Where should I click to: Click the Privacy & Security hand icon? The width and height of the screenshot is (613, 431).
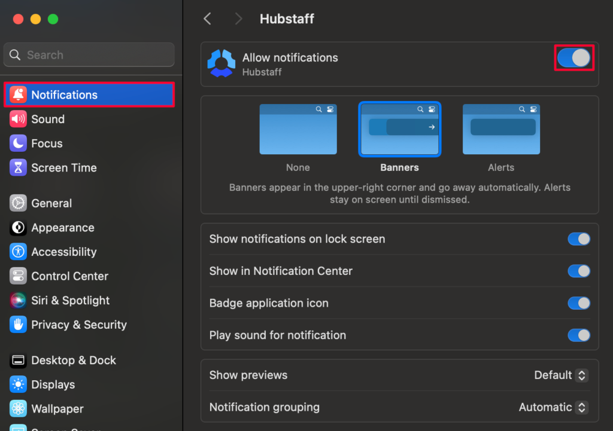click(18, 325)
